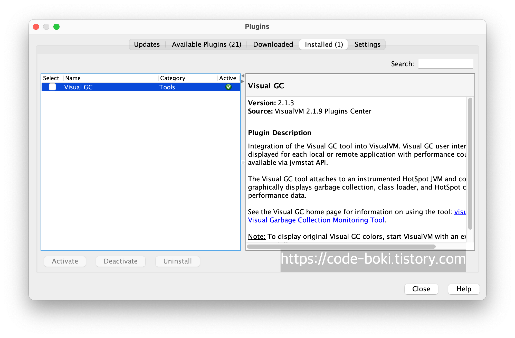Tick the Select checkbox for Visual GC
The height and width of the screenshot is (338, 515).
pos(52,87)
